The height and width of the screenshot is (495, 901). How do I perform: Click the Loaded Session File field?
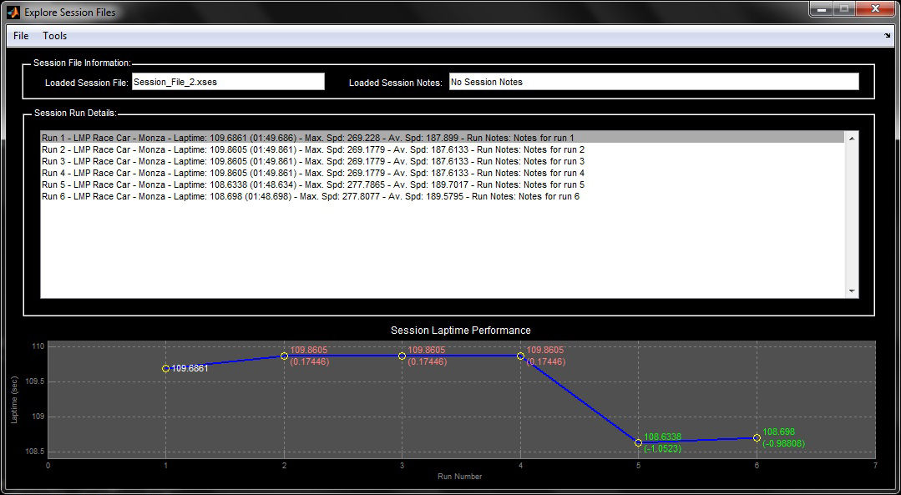pyautogui.click(x=228, y=82)
